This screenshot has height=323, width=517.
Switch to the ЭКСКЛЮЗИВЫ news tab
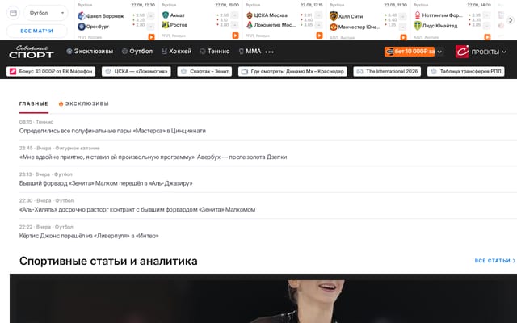84,104
